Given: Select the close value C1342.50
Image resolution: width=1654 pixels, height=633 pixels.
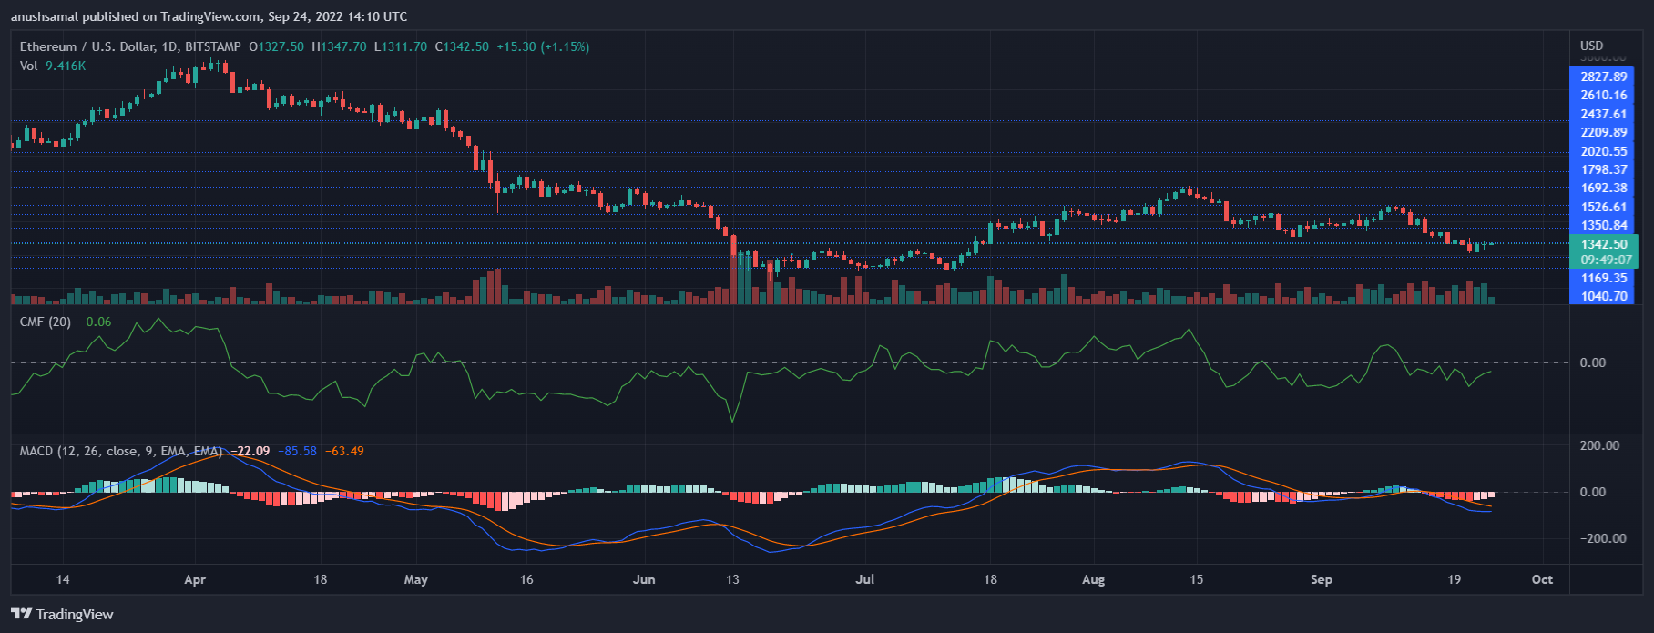Looking at the screenshot, I should [x=462, y=46].
